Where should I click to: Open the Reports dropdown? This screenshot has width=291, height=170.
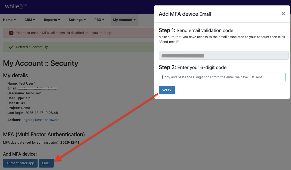tap(52, 20)
